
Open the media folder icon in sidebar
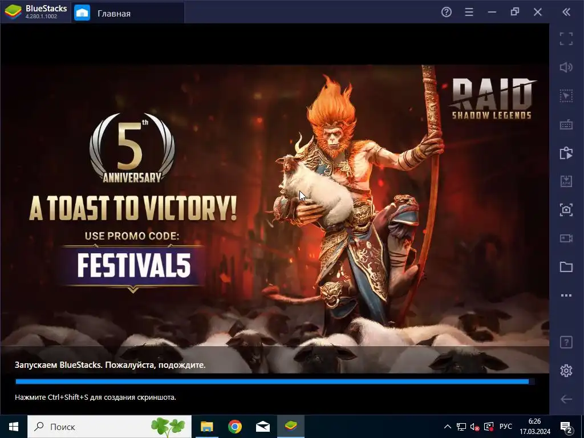coord(566,267)
